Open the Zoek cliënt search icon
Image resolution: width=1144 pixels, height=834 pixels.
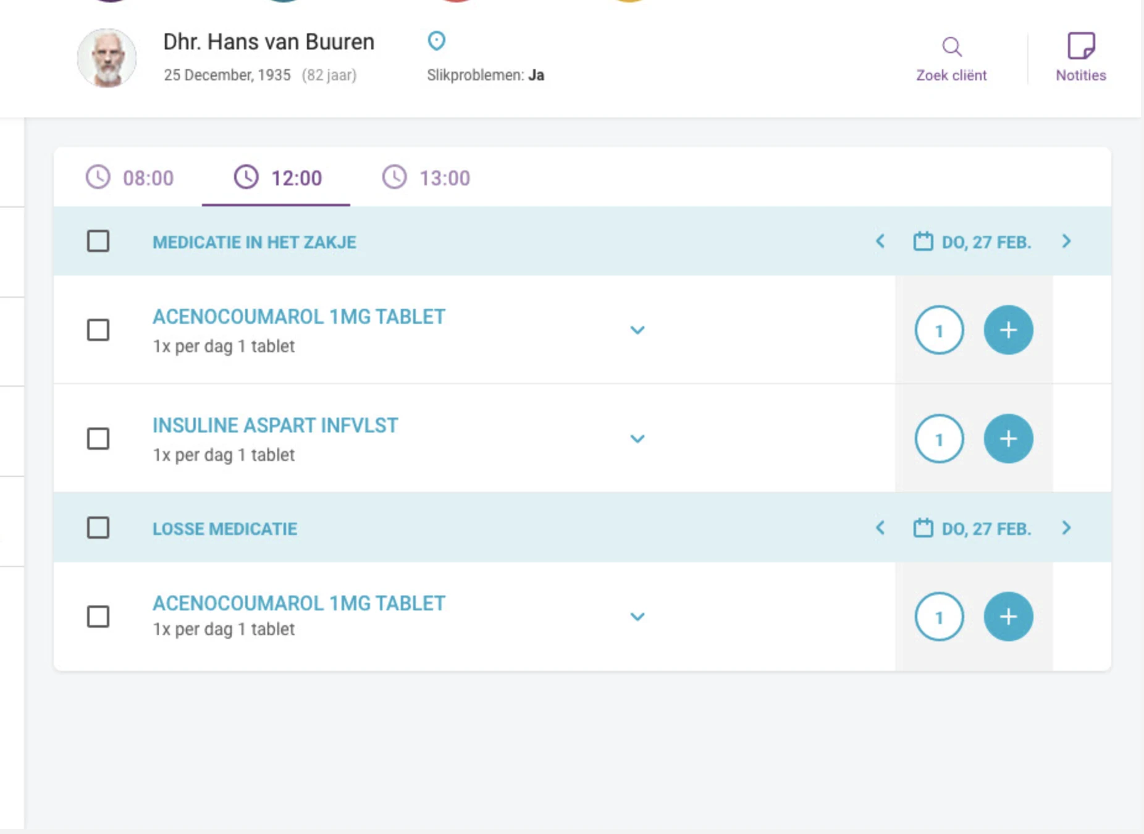[951, 47]
